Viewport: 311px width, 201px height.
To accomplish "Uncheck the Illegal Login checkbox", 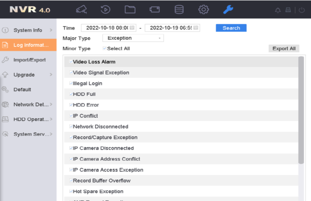I will click(71, 83).
